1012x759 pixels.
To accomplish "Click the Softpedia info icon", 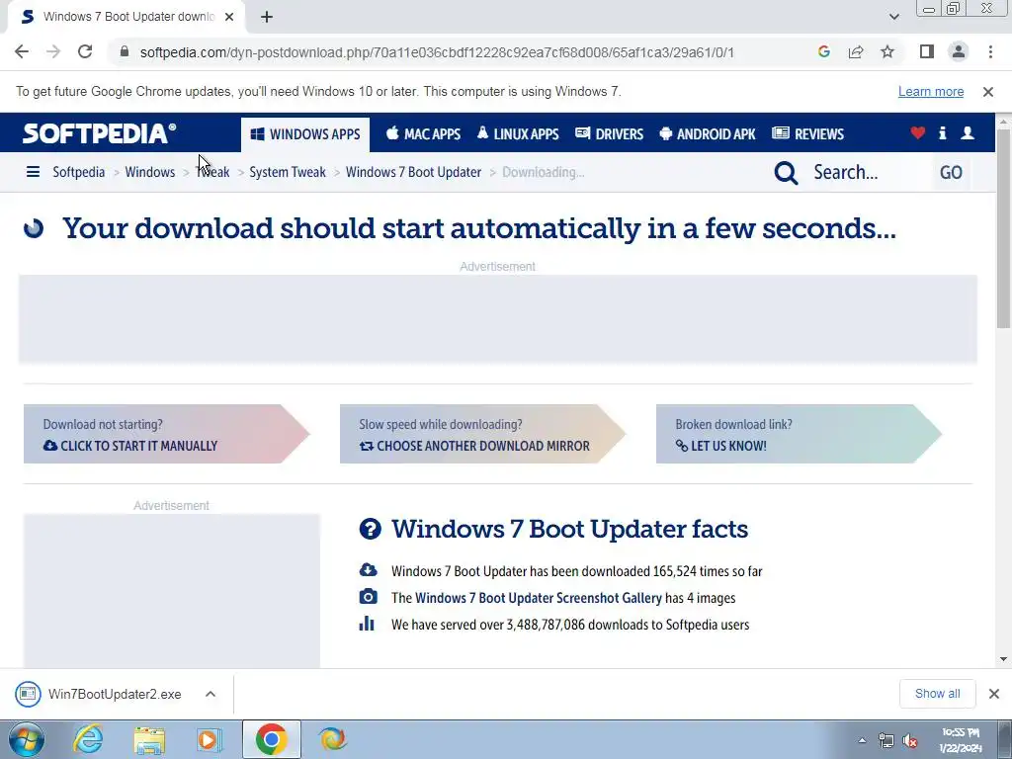I will coord(942,133).
